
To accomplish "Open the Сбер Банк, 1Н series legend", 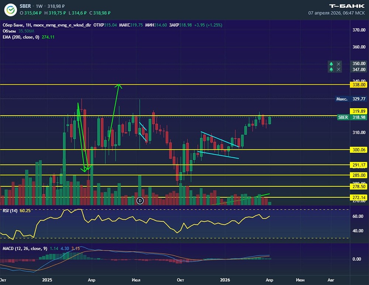I will [47, 25].
